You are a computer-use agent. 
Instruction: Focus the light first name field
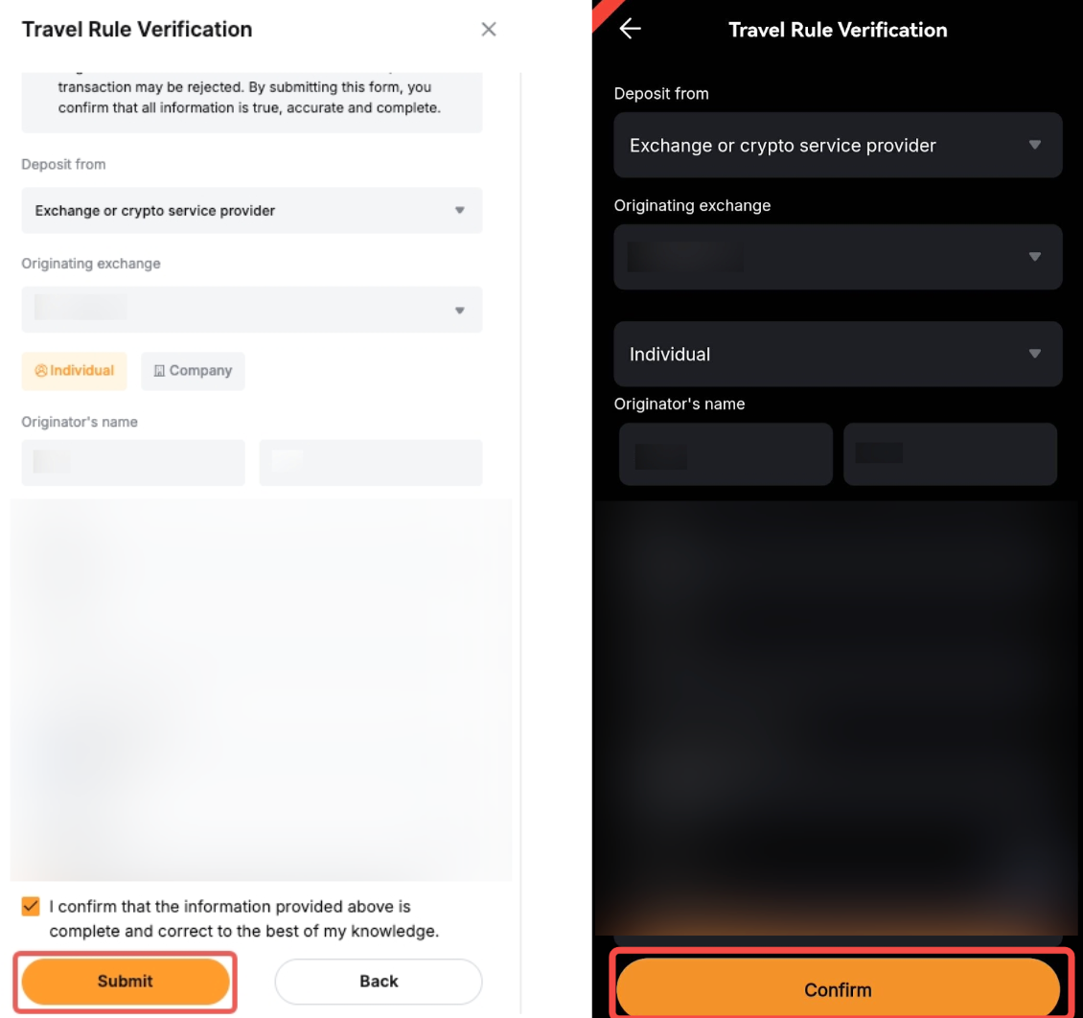click(x=133, y=462)
